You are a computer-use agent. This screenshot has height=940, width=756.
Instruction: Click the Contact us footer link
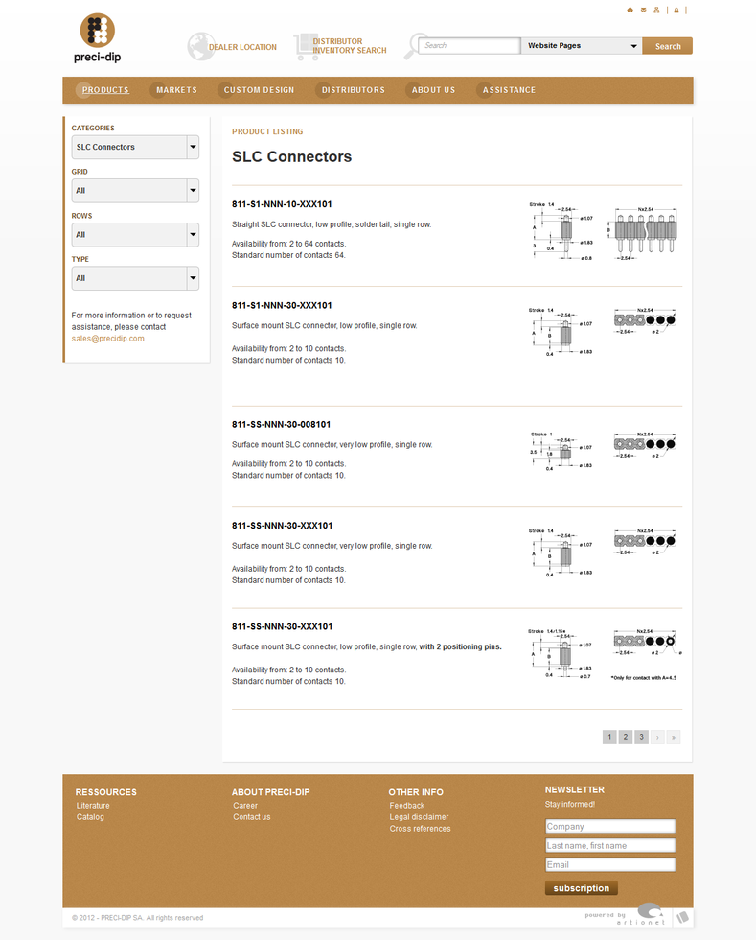[252, 817]
